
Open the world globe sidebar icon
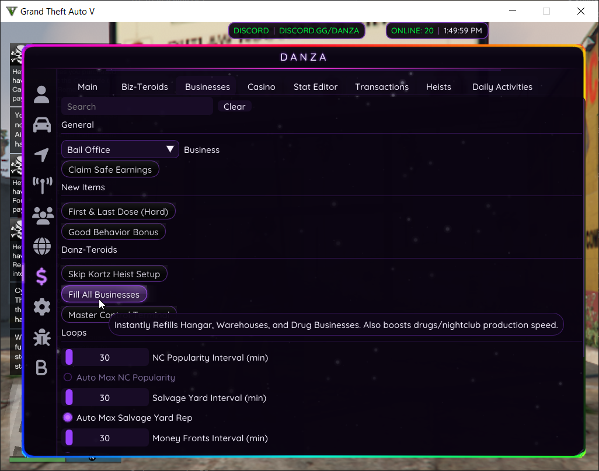41,246
